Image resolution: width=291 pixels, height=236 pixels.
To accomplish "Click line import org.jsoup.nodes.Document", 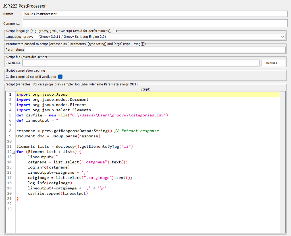I will 52,100.
